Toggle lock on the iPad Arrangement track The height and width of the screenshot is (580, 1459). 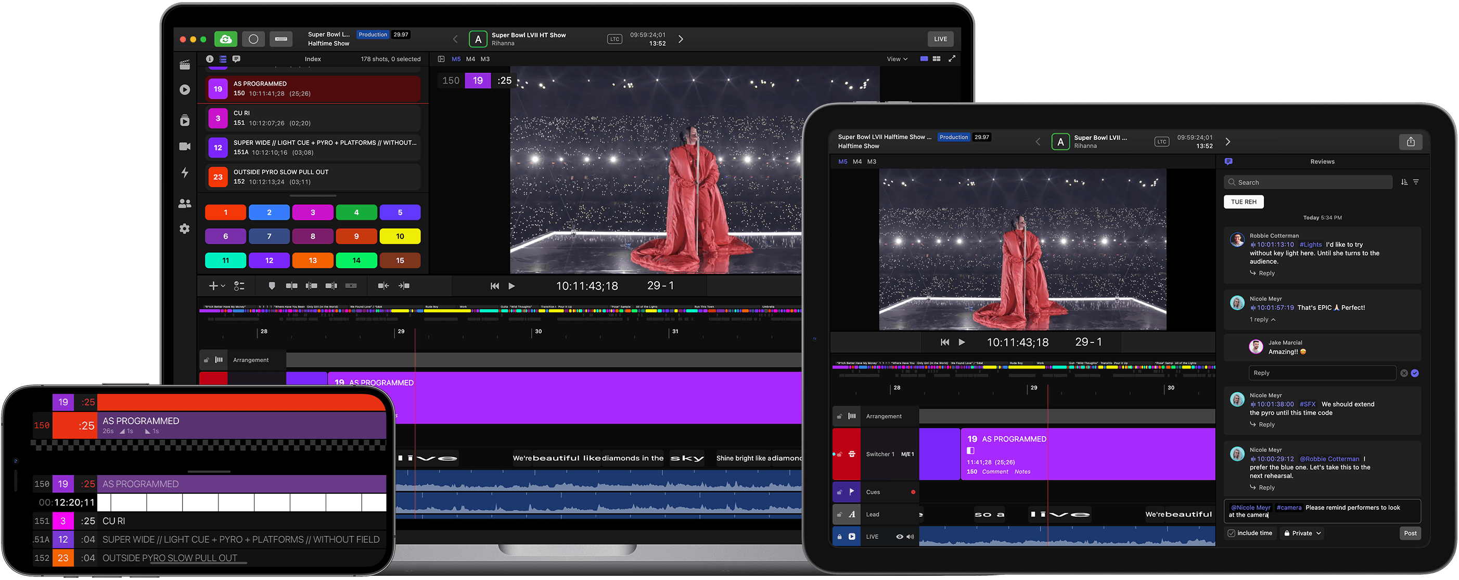(x=839, y=416)
